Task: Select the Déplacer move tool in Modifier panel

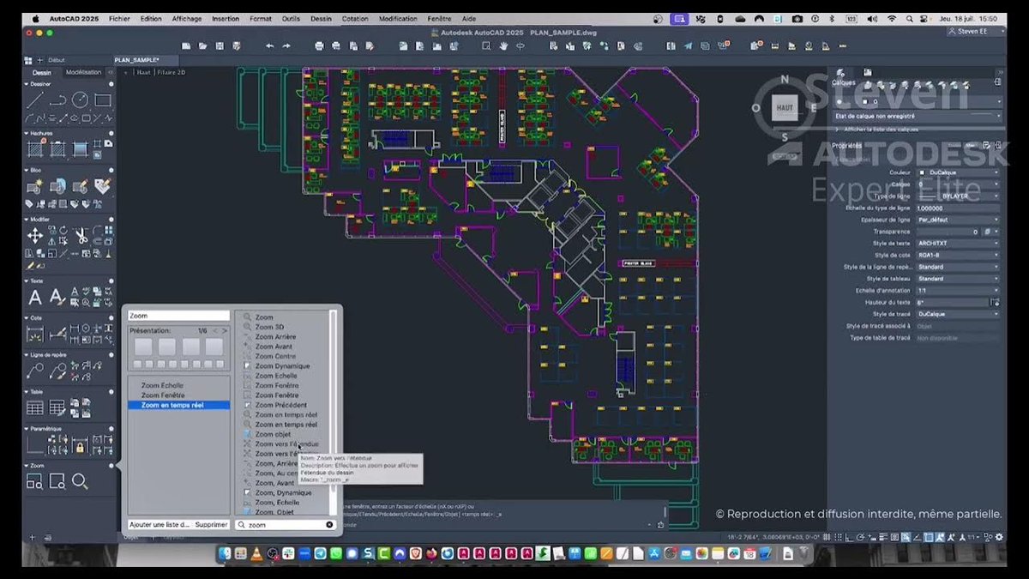Action: [x=35, y=233]
